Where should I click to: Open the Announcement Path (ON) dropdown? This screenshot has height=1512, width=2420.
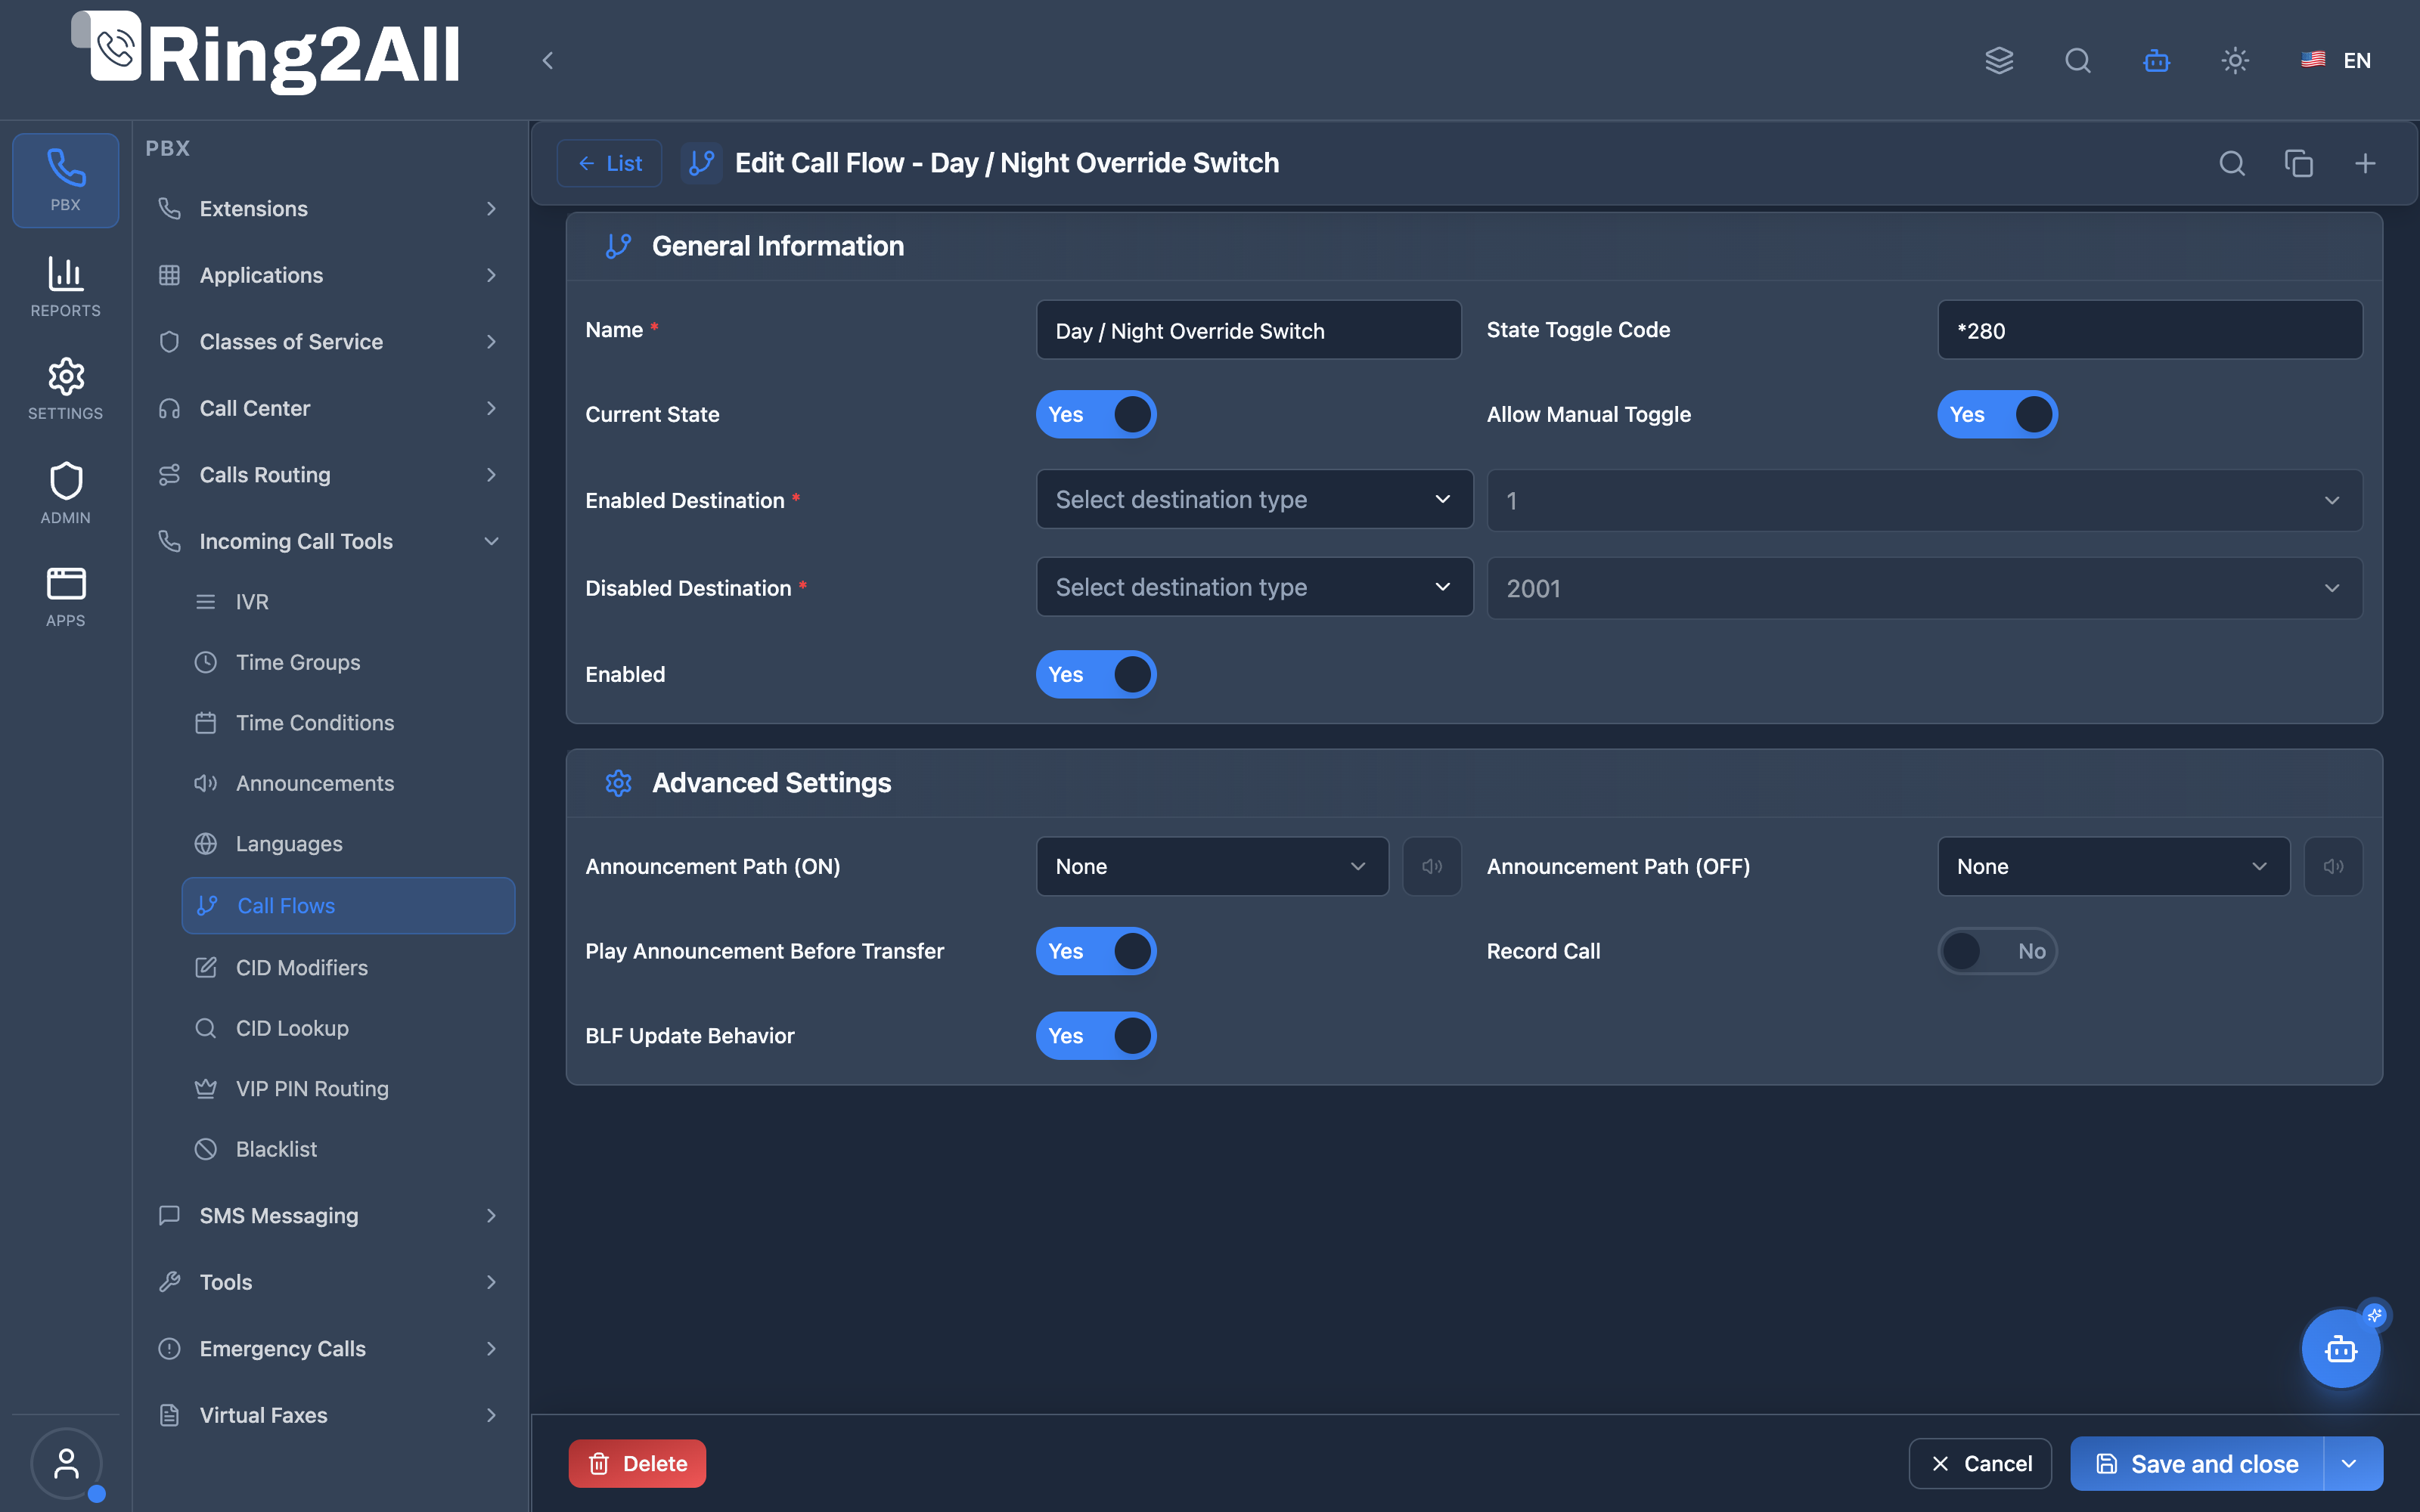tap(1212, 866)
